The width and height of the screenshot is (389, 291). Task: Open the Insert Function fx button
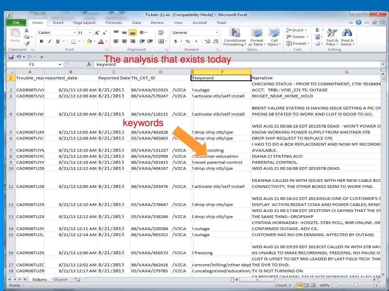tap(89, 64)
